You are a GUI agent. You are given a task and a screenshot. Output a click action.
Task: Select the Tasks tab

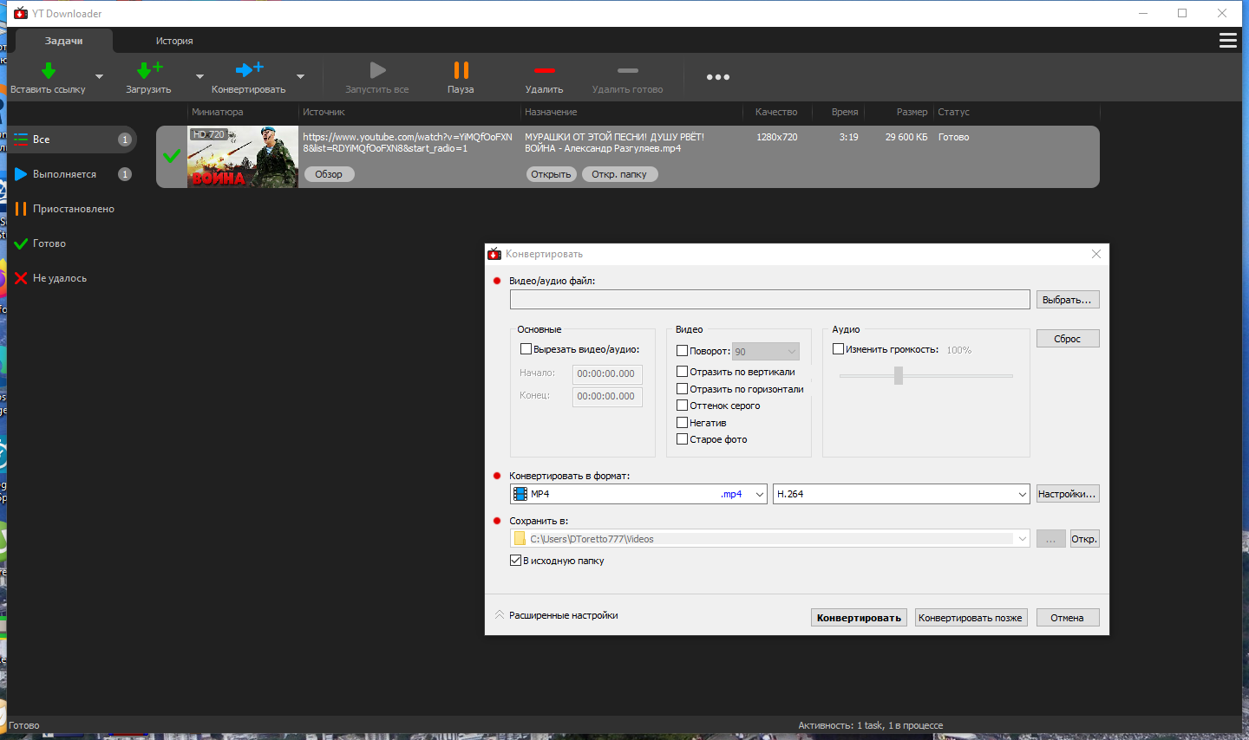pyautogui.click(x=64, y=41)
